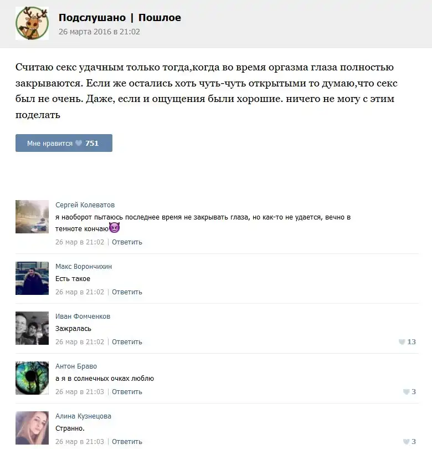Open Сергей Колеватов profile link
432x449 pixels.
tap(85, 205)
